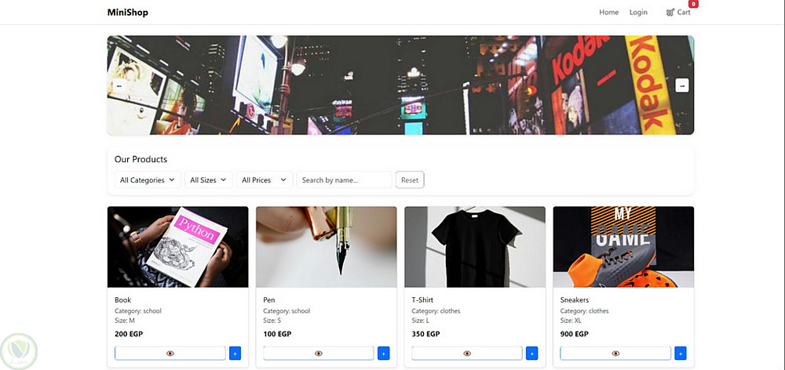Open the shopping cart icon
The width and height of the screenshot is (785, 370).
point(670,13)
